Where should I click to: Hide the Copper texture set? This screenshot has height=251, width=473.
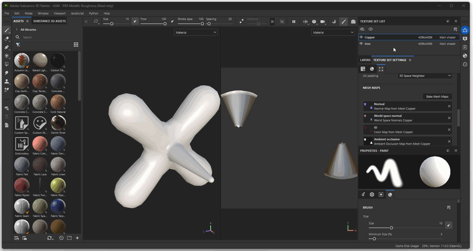361,37
